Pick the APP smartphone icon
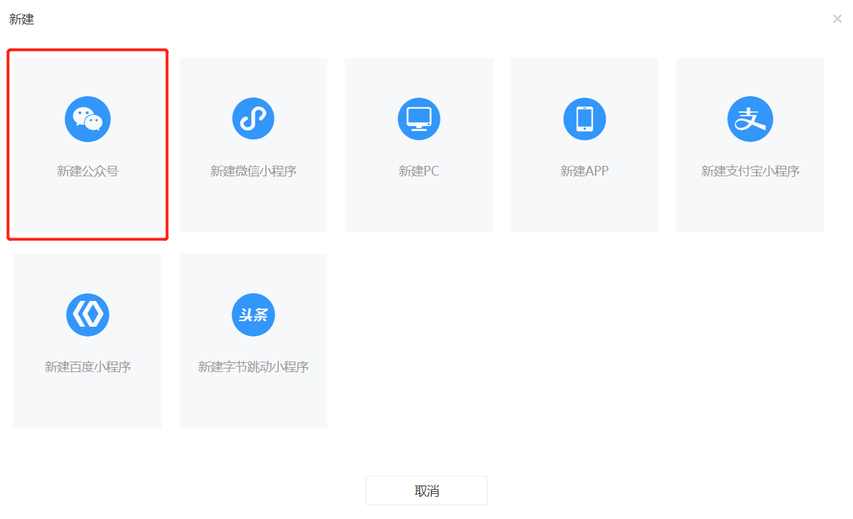Viewport: 853px width, 519px height. tap(584, 118)
